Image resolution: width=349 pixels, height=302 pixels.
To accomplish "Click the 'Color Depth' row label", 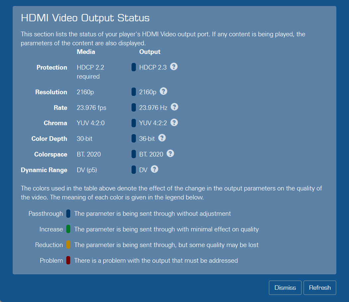I will (x=49, y=139).
